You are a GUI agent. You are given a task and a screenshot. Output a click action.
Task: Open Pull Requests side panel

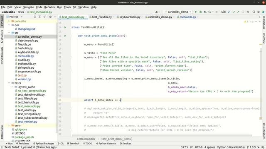tap(2, 55)
